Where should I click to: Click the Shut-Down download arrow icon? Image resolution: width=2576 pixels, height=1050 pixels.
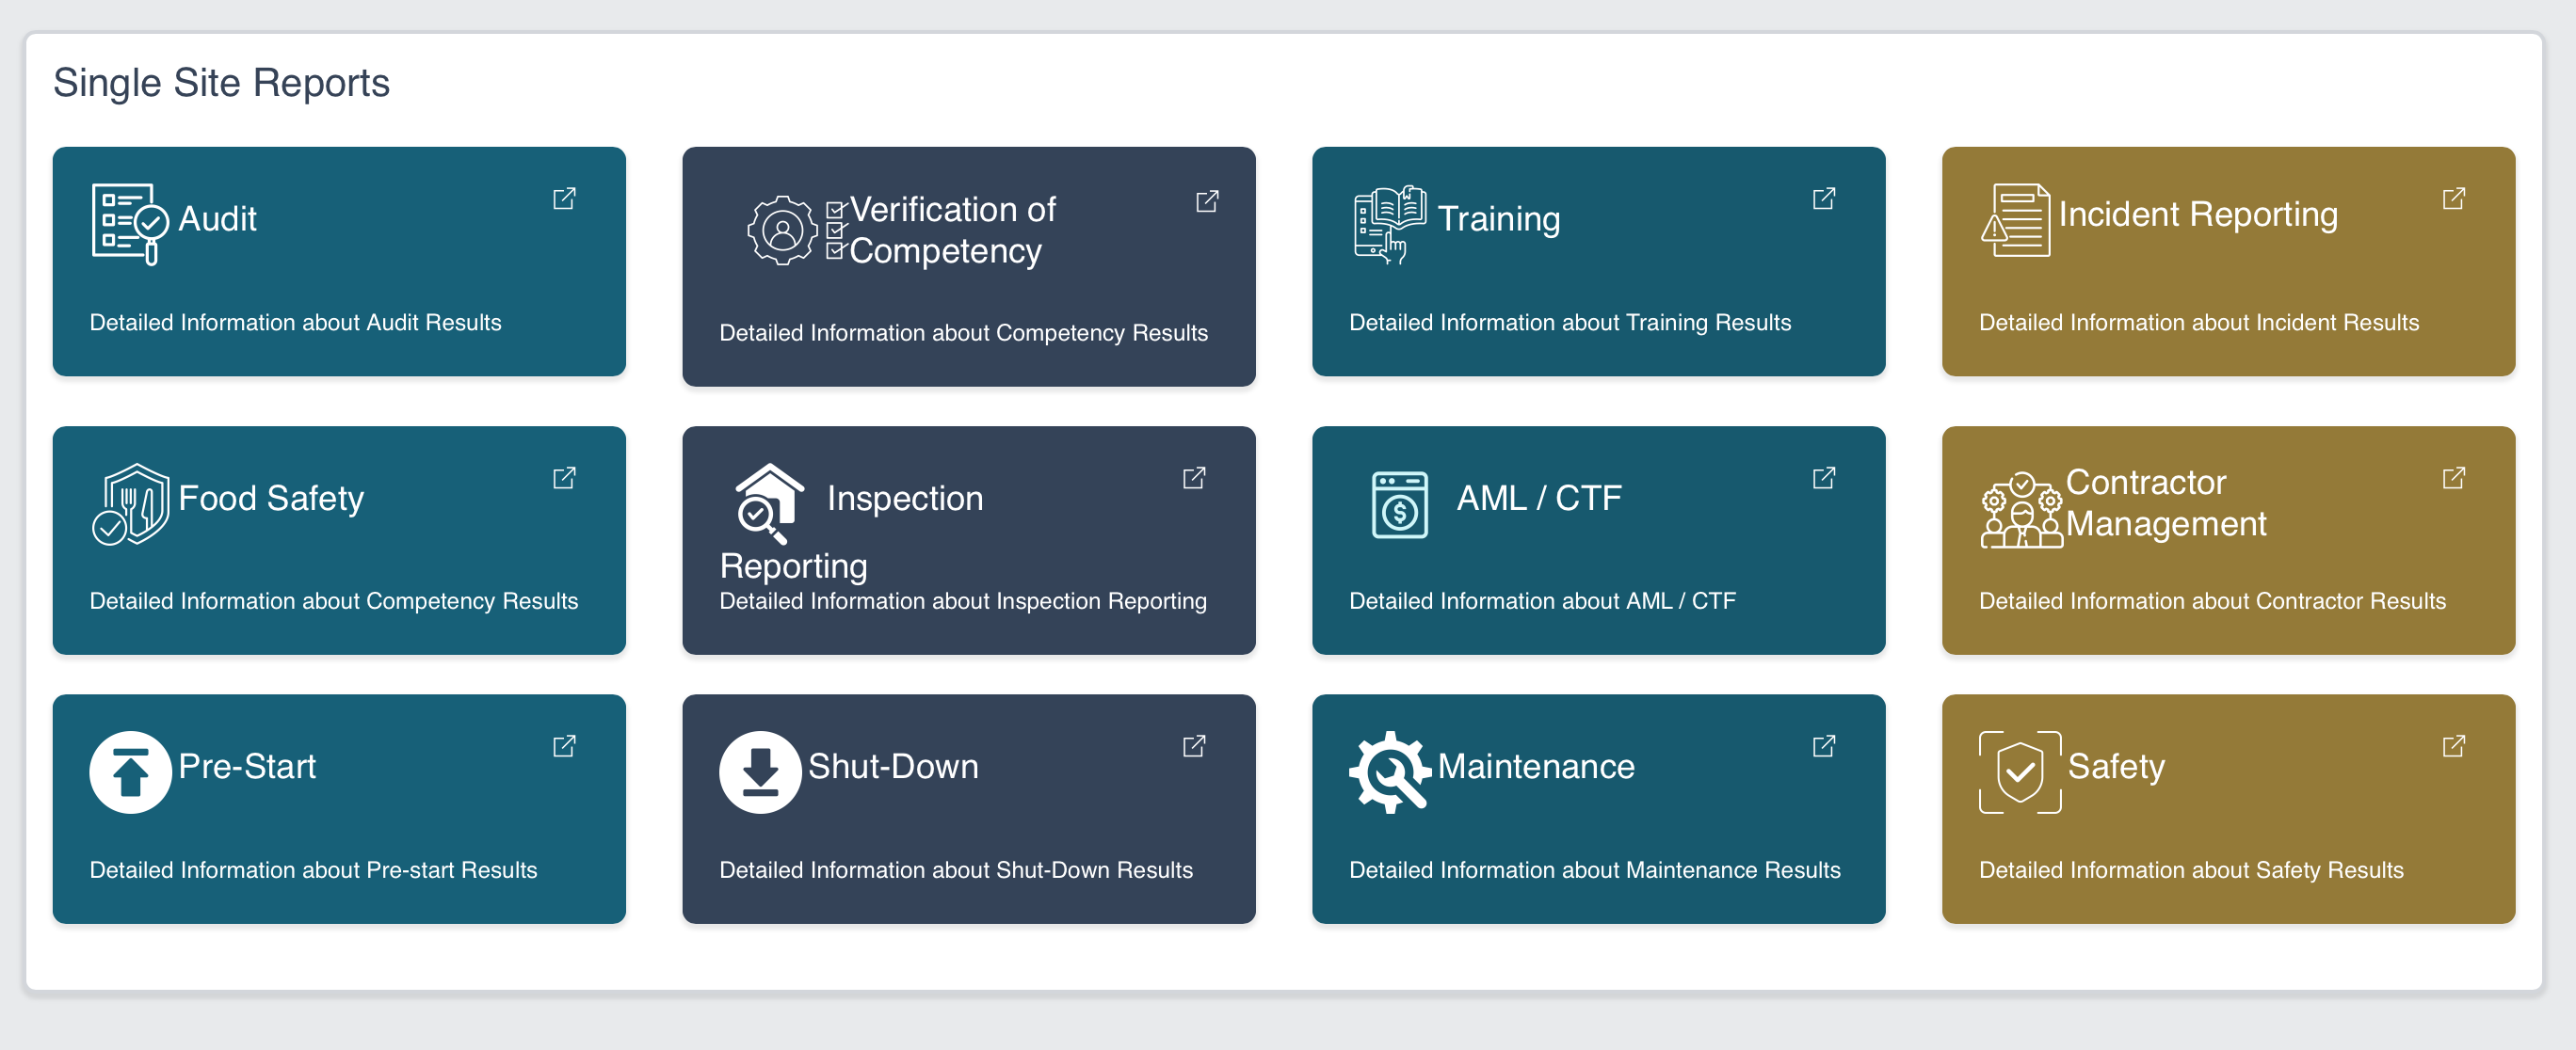click(760, 772)
